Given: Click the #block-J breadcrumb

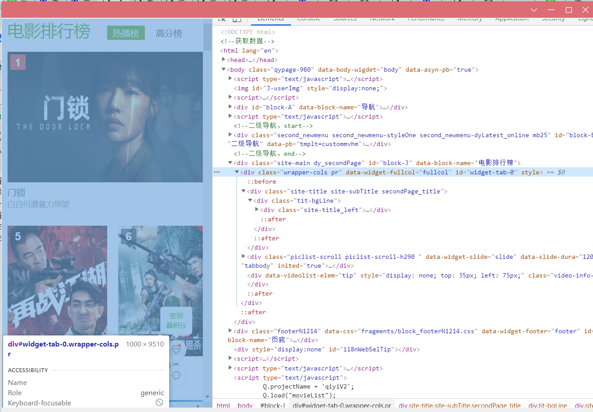Looking at the screenshot, I should tap(272, 405).
